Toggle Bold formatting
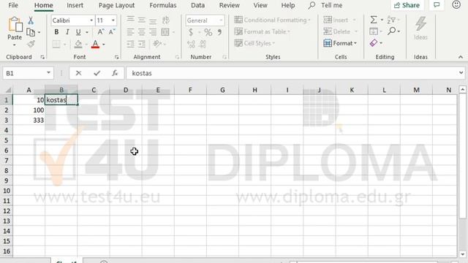 (56, 32)
